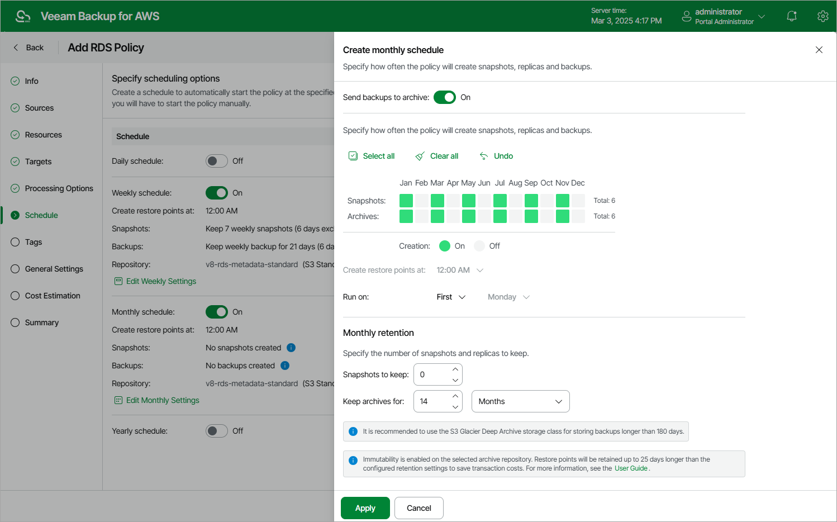Screen dimensions: 837x522
Task: Open the Run on First dropdown
Action: [x=451, y=297]
